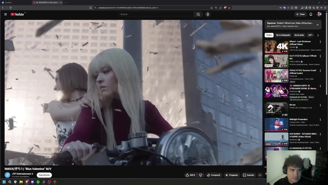Screen dimensions: 328x185
Task: Open the browser extensions puzzle icon
Action: tap(292, 8)
